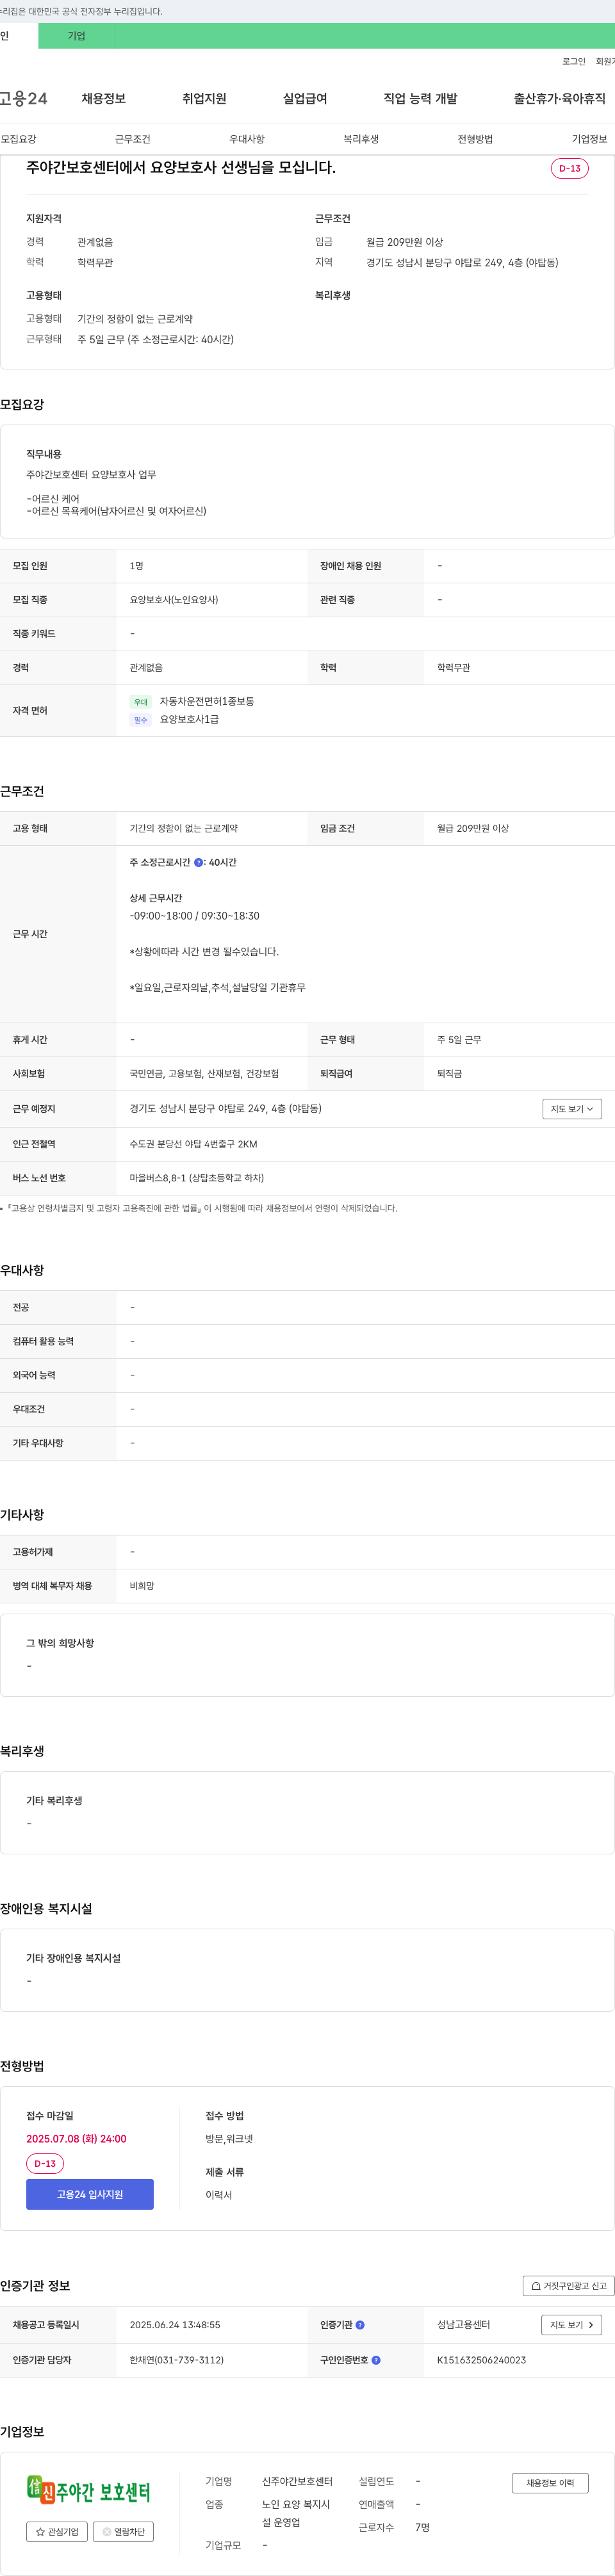The height and width of the screenshot is (2576, 615).
Task: Jump to the 전형방법 section tab
Action: (x=475, y=139)
